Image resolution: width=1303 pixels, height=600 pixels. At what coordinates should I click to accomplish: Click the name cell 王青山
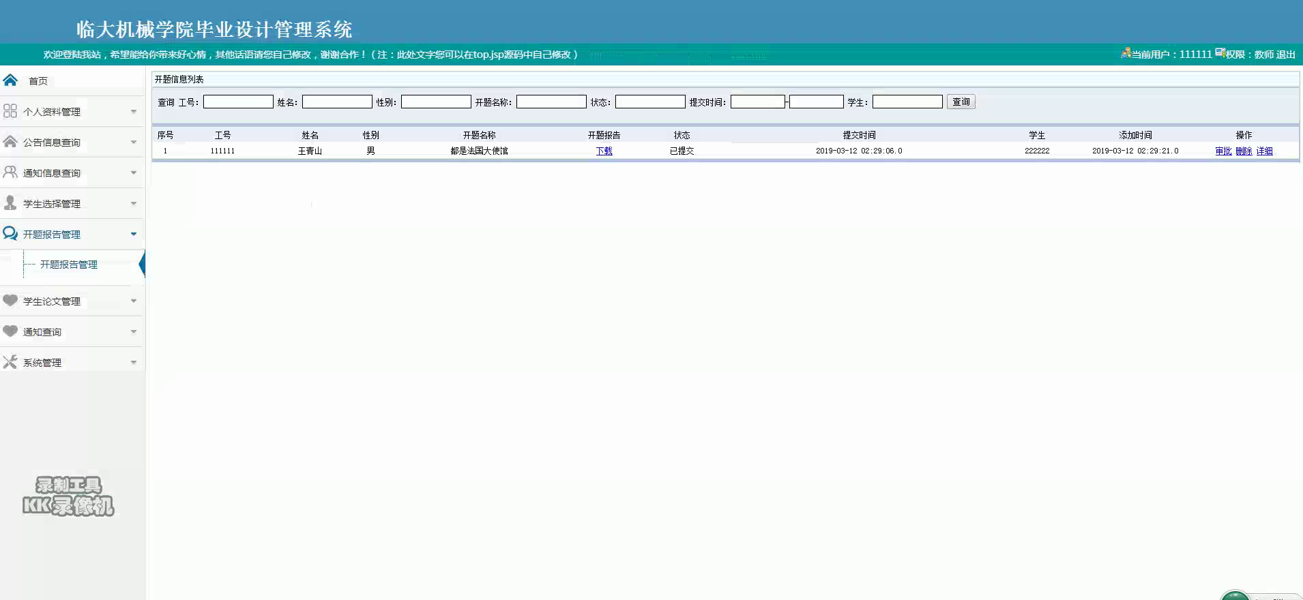310,151
